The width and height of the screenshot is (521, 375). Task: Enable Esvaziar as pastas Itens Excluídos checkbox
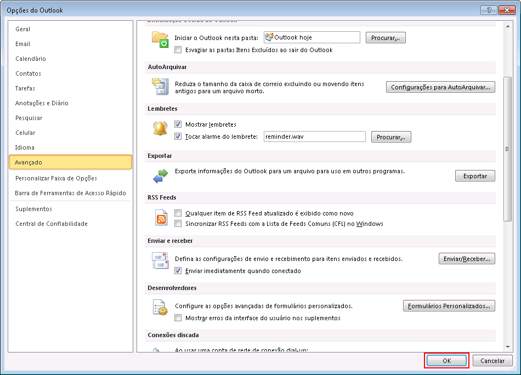point(178,50)
